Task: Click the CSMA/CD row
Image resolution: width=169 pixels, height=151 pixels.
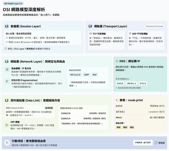Action: click(83, 113)
